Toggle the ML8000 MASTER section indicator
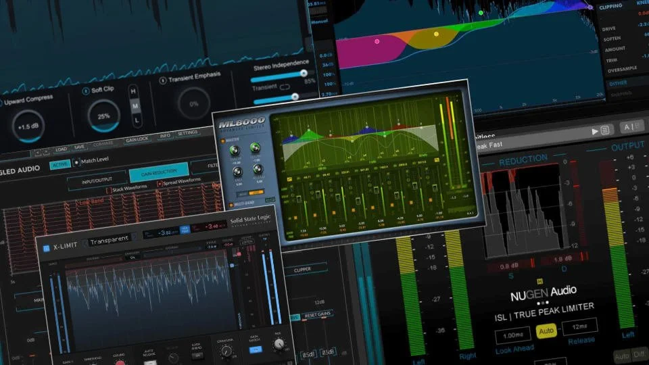 (222, 141)
